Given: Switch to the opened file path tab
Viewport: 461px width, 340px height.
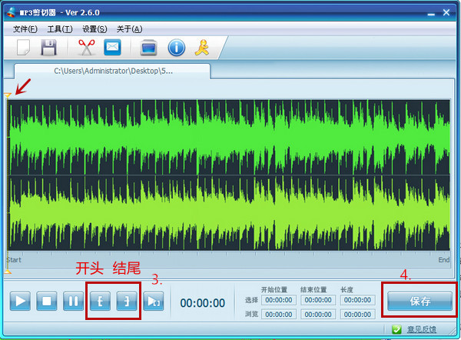Looking at the screenshot, I should point(112,71).
